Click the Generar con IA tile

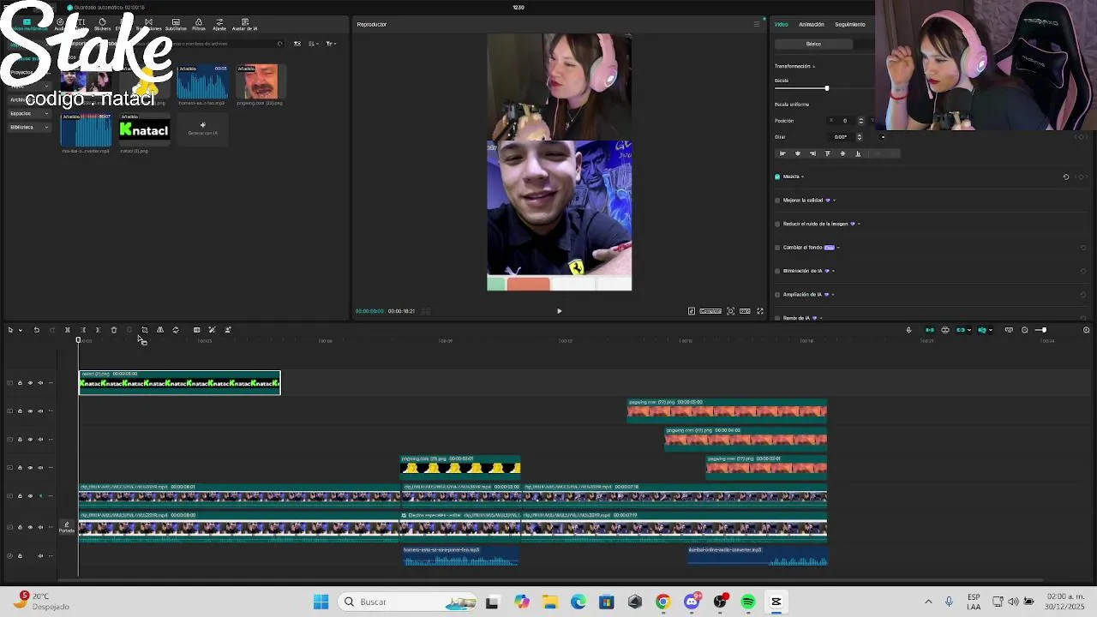point(203,129)
